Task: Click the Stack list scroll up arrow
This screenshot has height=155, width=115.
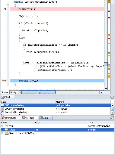Action: pyautogui.click(x=112, y=105)
